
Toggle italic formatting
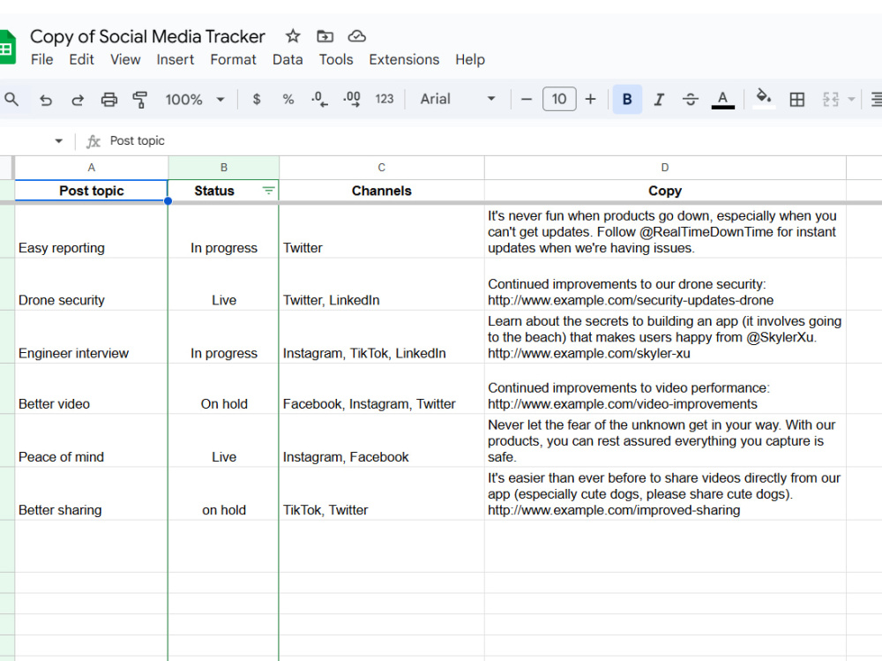click(x=659, y=100)
